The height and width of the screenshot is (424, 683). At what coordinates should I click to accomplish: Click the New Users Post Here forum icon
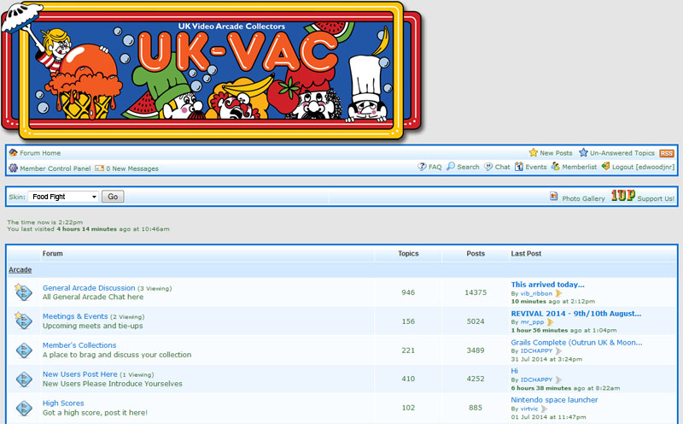tap(24, 379)
